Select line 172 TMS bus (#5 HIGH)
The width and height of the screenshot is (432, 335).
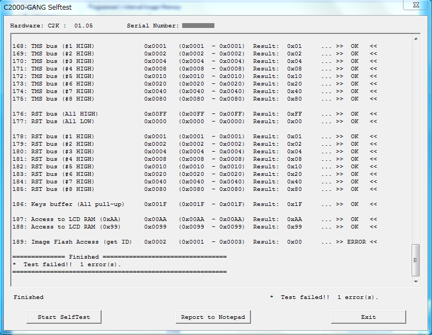(195, 76)
